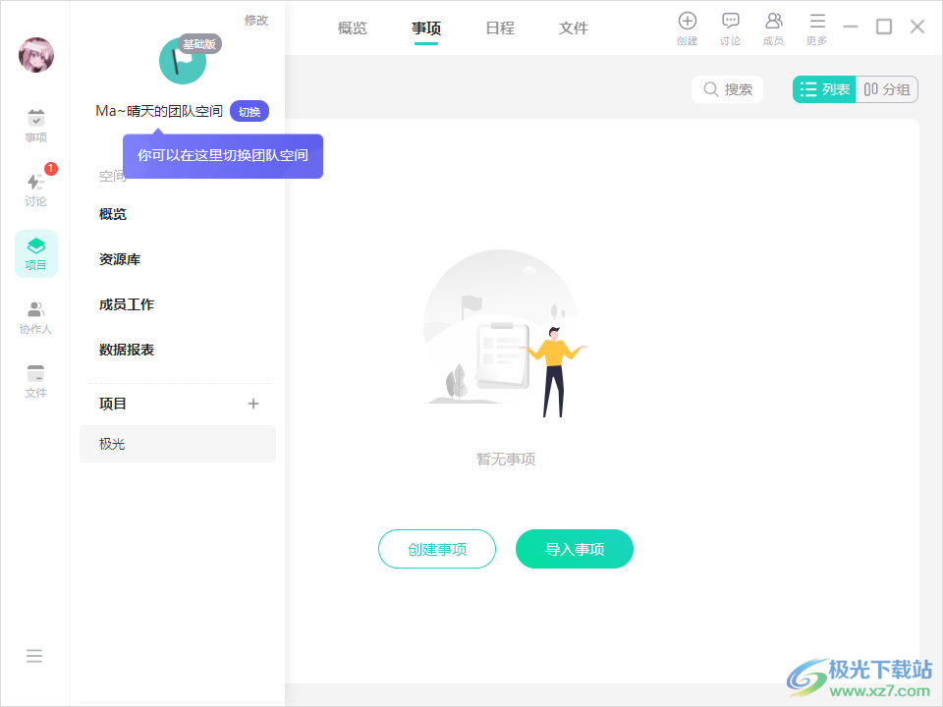Switch to the 日程 tab
This screenshot has width=943, height=707.
(500, 27)
